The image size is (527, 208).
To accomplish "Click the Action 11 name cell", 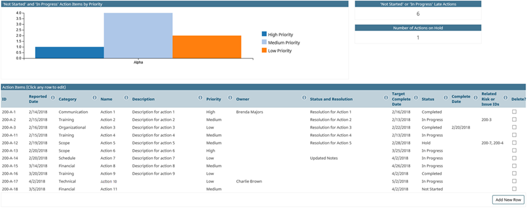I will [x=109, y=189].
